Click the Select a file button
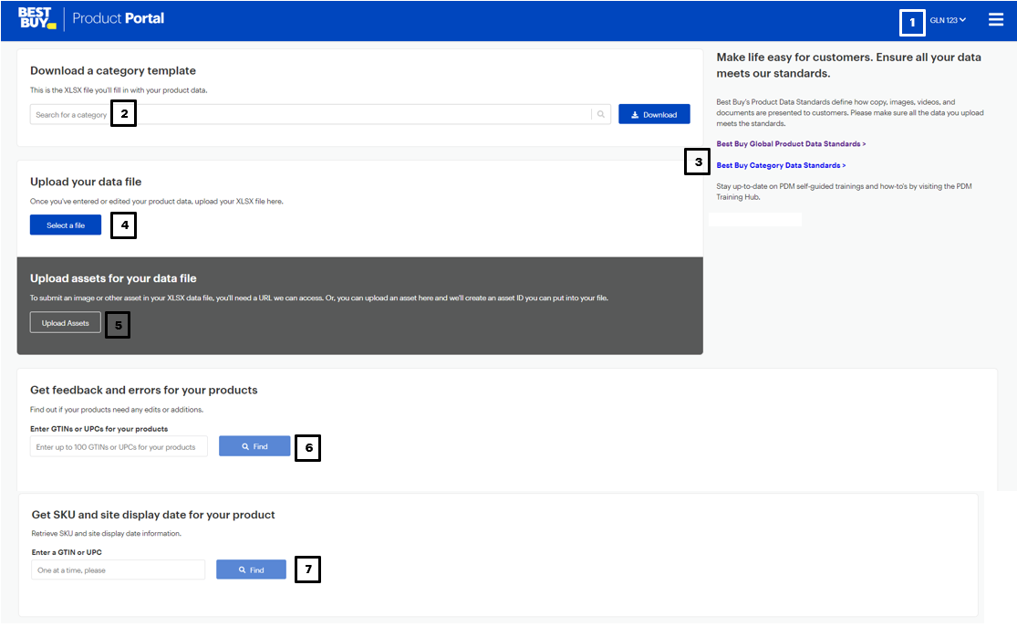Viewport: 1017px width, 627px height. (x=66, y=225)
